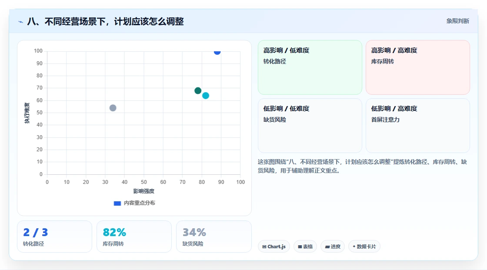Viewport: 487px width, 270px height.
Task: Click the blue scatter point at top
Action: (217, 52)
